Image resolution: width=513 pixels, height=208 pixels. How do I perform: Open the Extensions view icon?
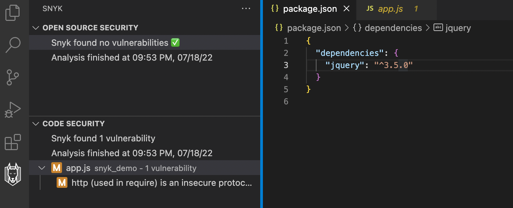tap(13, 142)
